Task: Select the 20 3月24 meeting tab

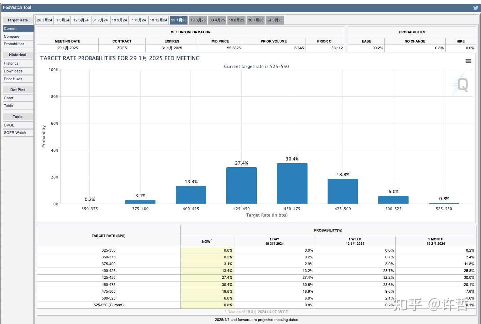Action: 45,20
